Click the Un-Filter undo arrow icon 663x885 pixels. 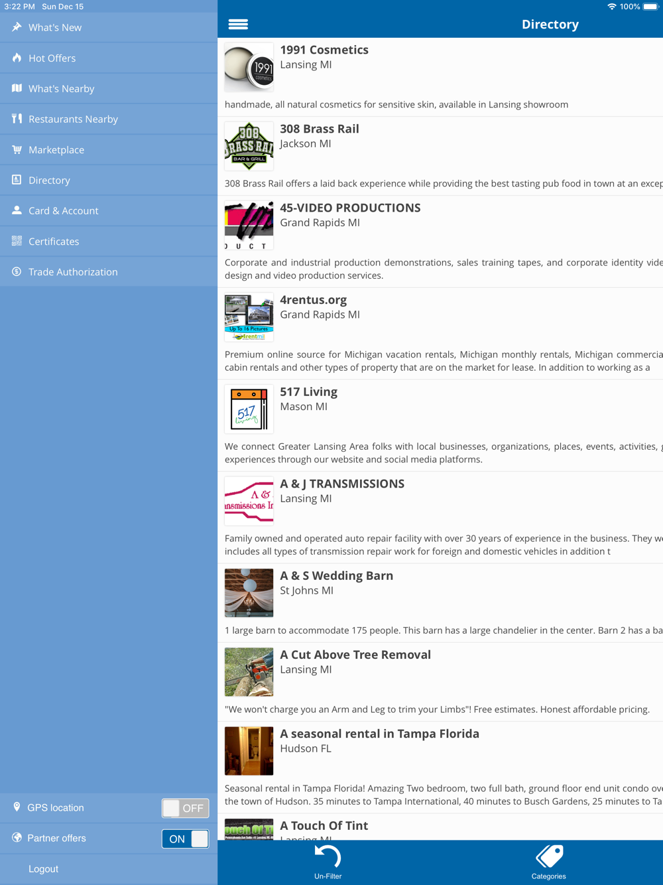point(328,856)
